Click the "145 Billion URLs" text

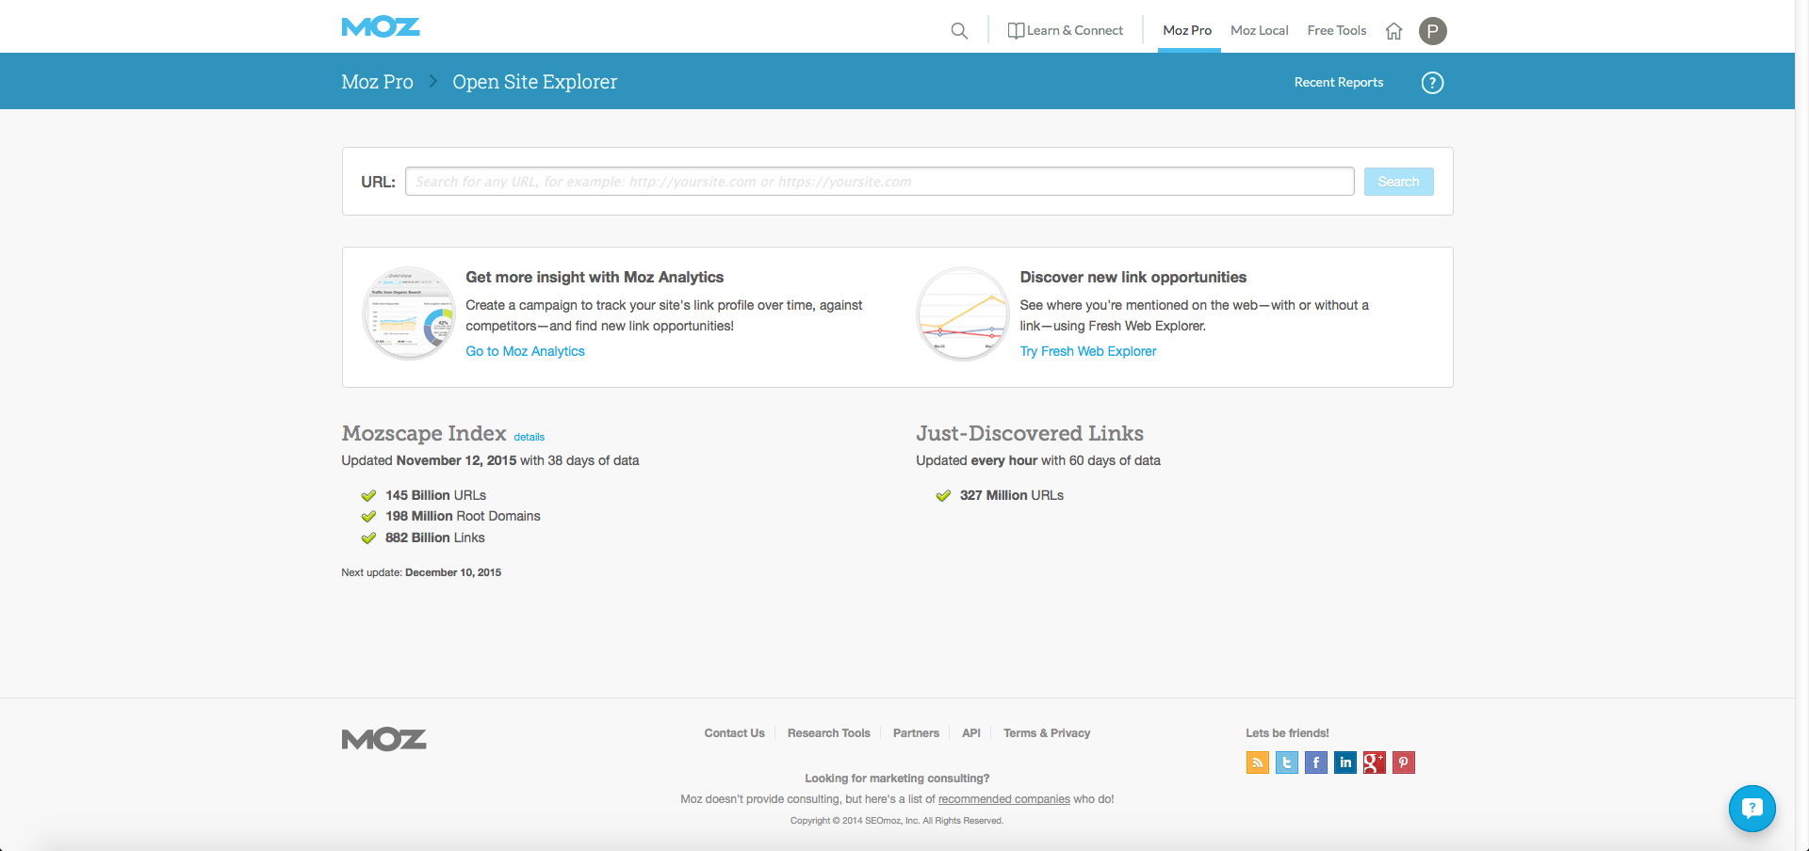click(435, 495)
